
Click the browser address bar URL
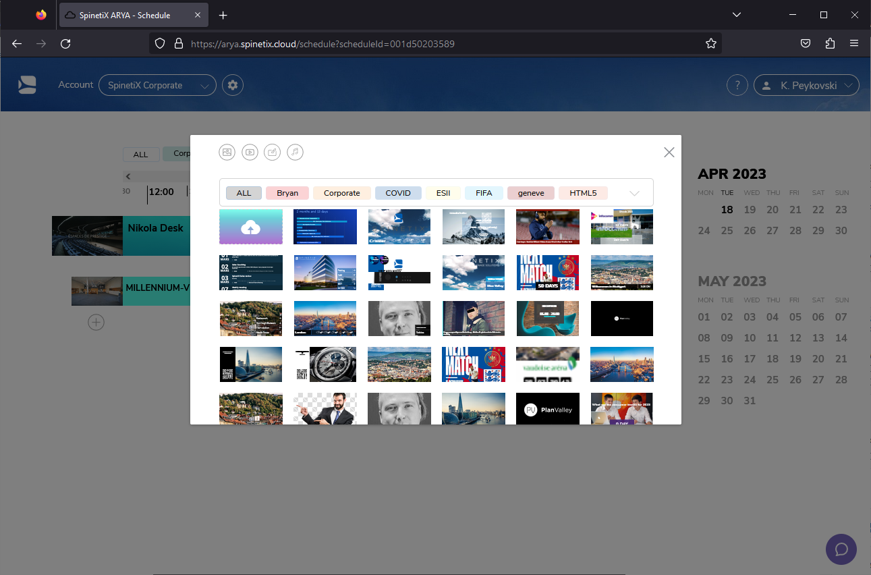tap(323, 43)
